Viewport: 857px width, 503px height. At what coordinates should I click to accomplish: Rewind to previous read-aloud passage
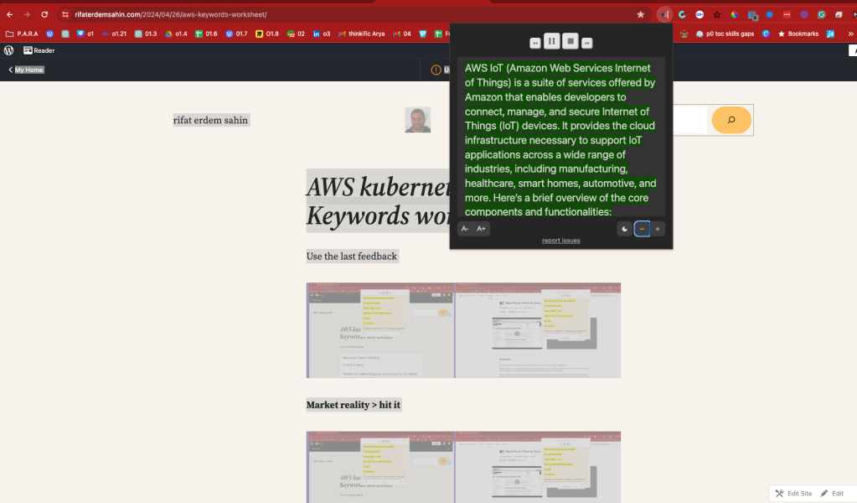point(535,43)
